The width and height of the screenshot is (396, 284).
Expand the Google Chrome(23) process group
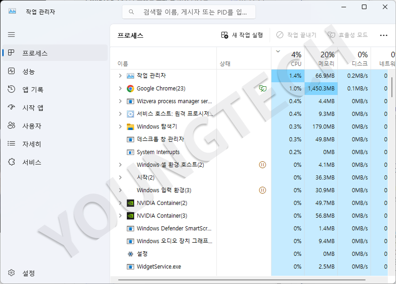(x=120, y=88)
